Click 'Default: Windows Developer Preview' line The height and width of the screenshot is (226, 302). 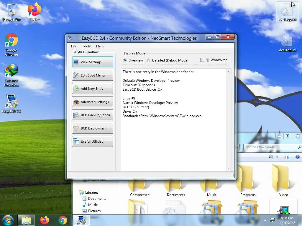coord(151,81)
